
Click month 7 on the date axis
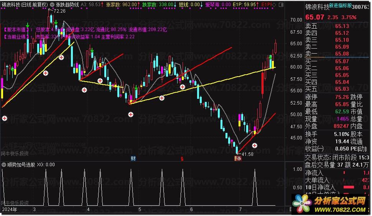pyautogui.click(x=240, y=209)
